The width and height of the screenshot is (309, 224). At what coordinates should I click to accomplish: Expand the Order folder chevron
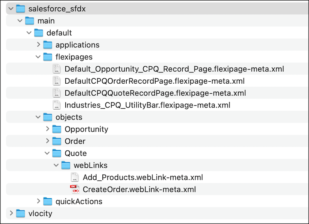(48, 141)
